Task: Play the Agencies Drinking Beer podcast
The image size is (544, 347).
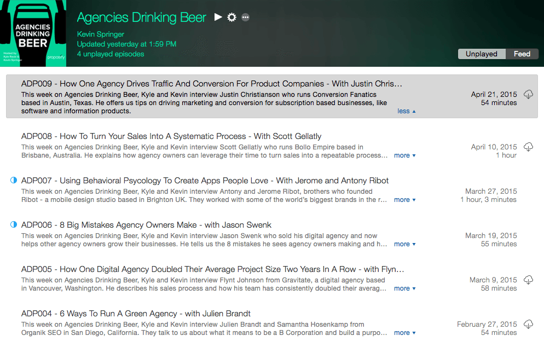Action: click(218, 16)
